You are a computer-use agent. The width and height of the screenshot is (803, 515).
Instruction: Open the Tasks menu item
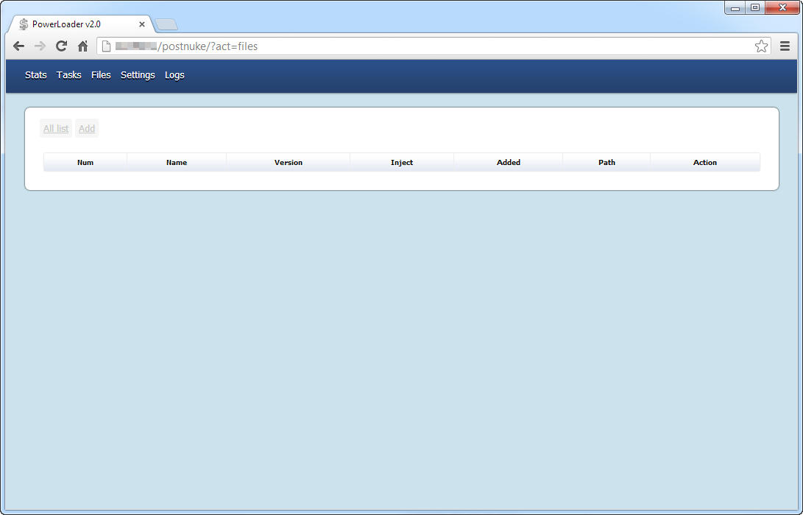[69, 75]
